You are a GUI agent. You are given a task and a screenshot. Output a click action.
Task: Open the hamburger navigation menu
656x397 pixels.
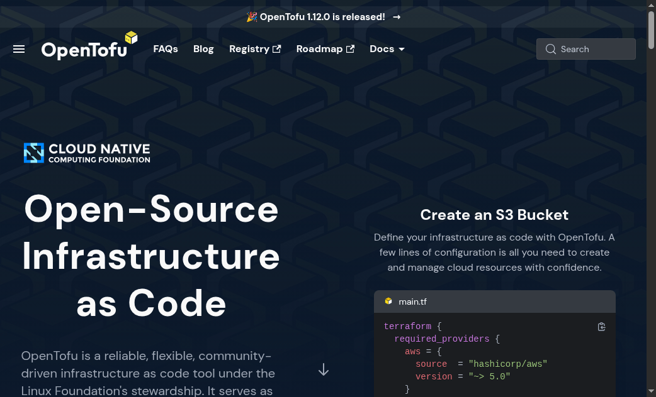[19, 49]
